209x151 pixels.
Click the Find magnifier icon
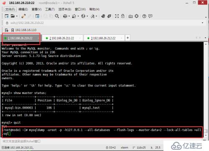point(57,16)
